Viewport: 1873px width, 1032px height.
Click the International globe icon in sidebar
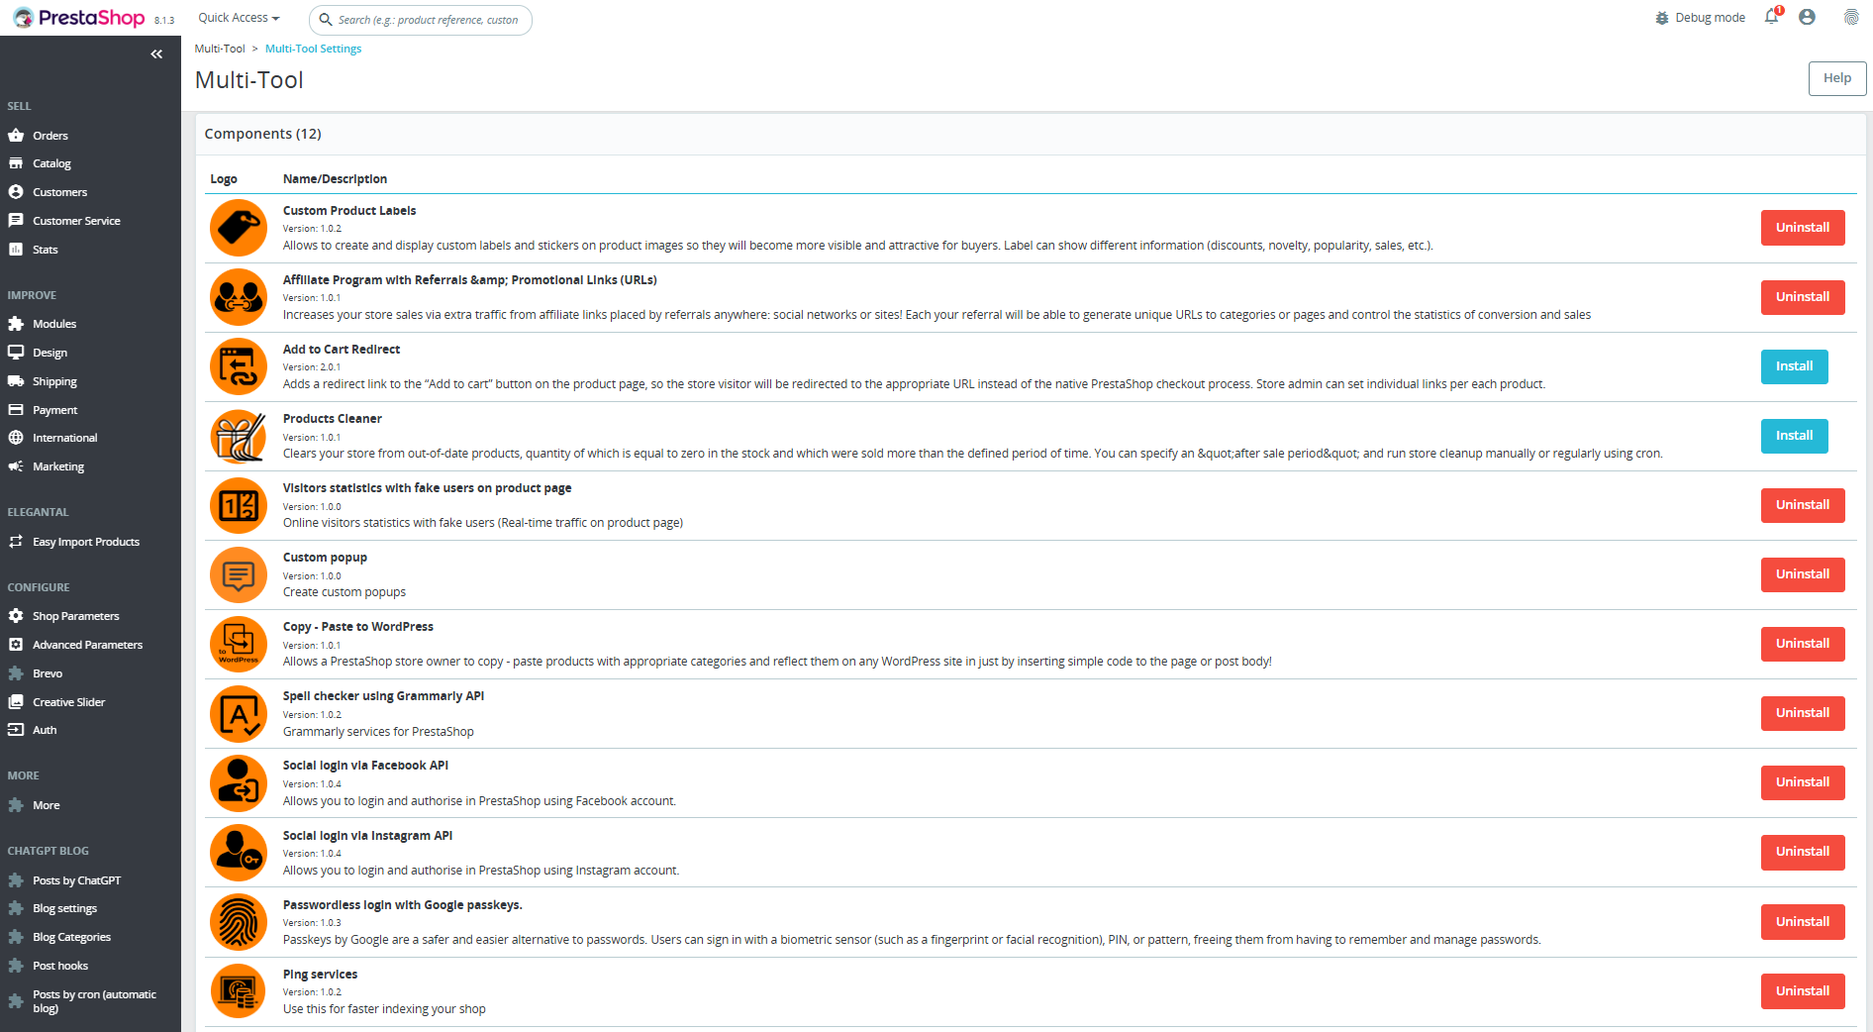point(16,438)
